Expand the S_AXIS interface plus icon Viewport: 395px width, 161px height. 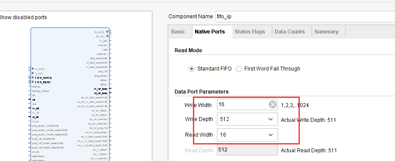click(x=33, y=69)
